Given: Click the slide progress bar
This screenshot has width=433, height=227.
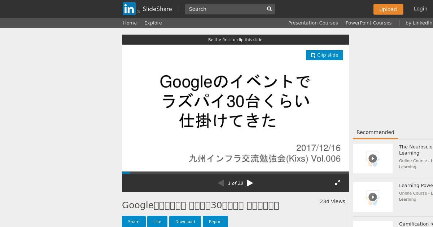Looking at the screenshot, I should click(235, 173).
